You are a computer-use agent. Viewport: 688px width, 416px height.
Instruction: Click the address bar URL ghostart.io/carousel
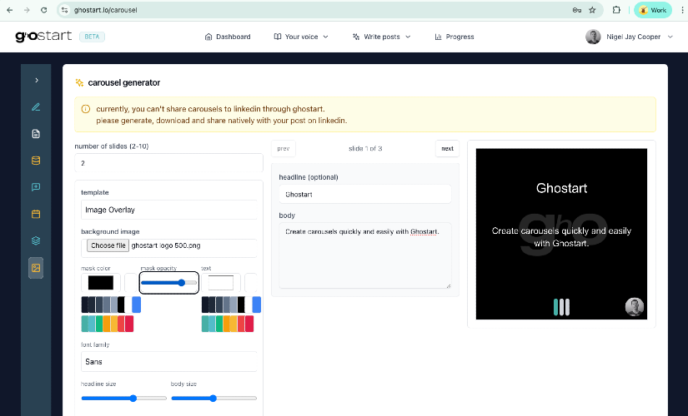[105, 10]
